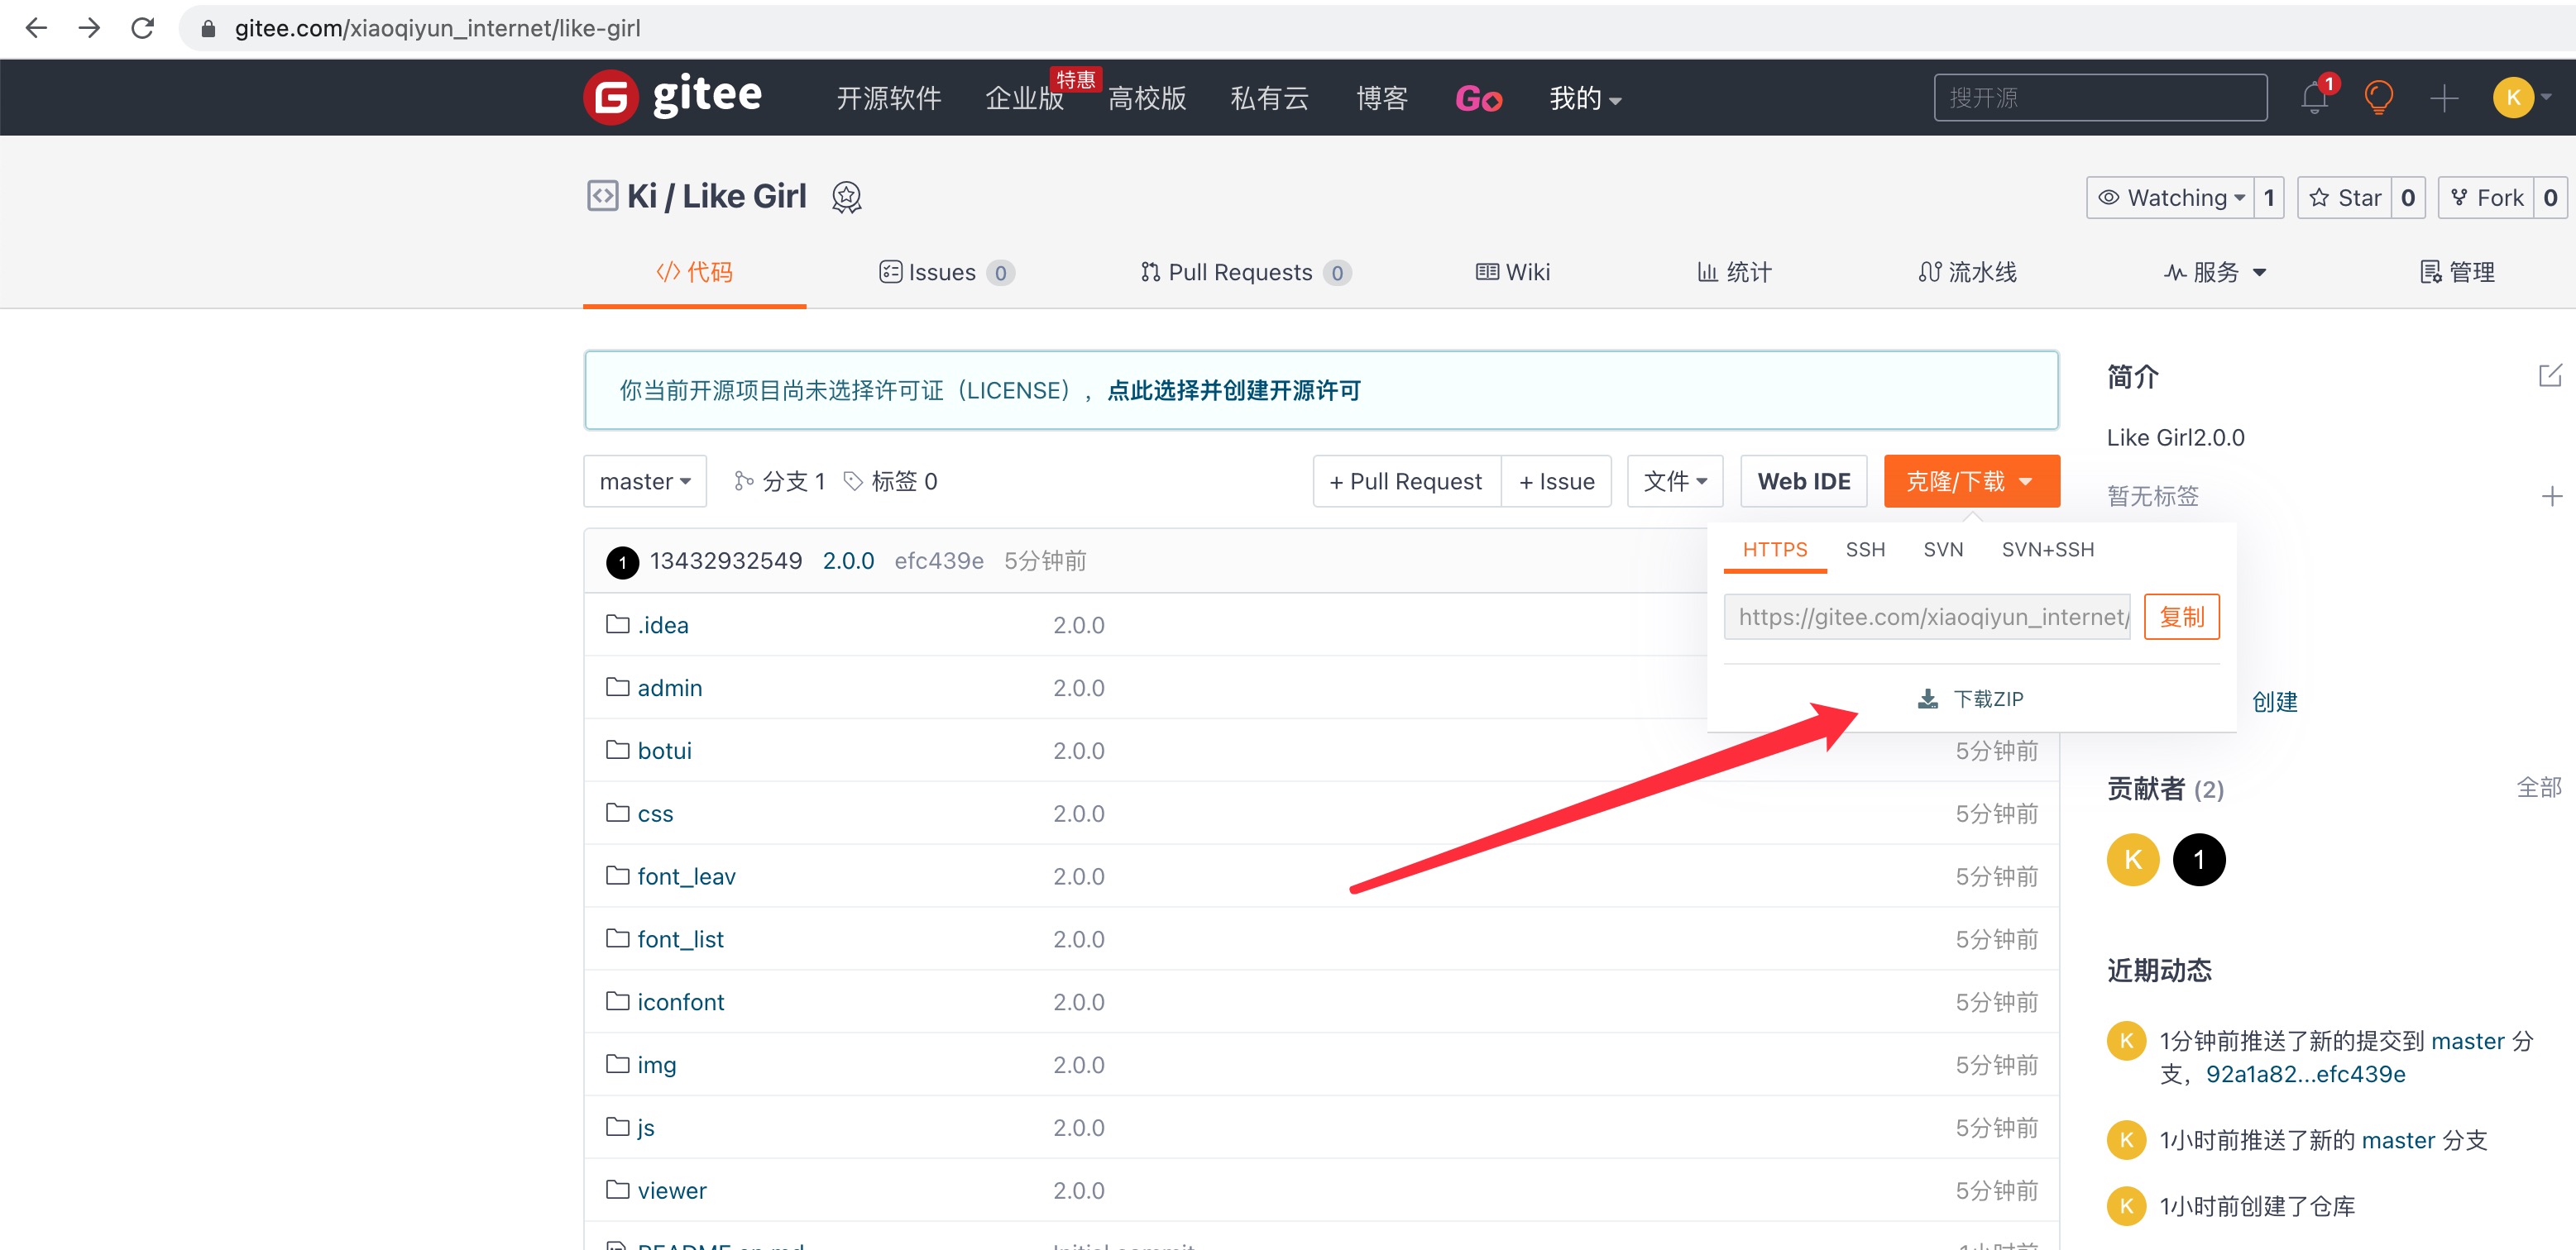The height and width of the screenshot is (1250, 2576).
Task: Open the notifications bell icon
Action: click(2313, 97)
